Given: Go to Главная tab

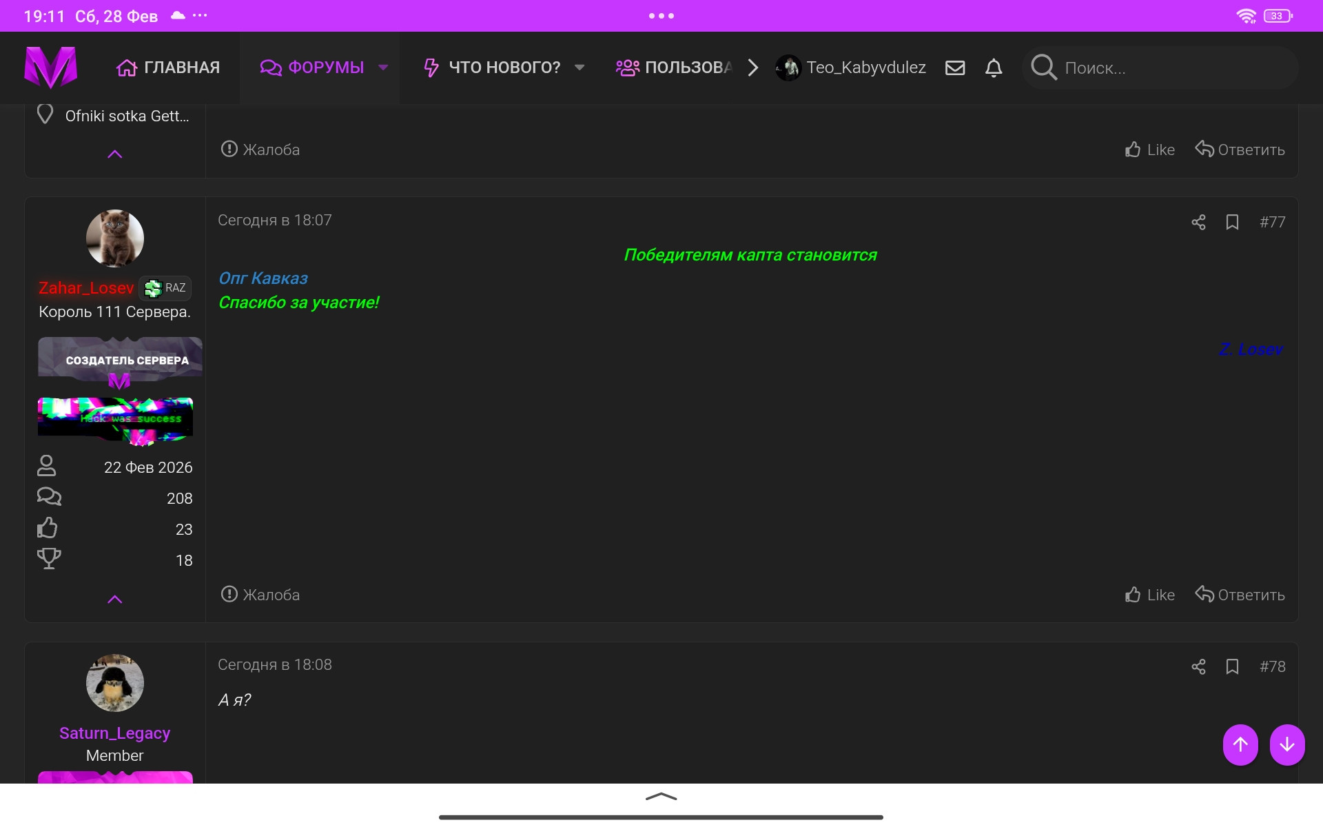Looking at the screenshot, I should click(168, 68).
